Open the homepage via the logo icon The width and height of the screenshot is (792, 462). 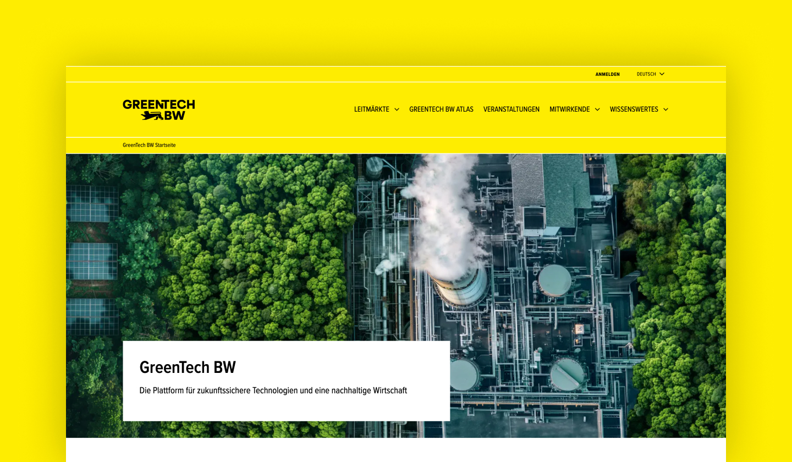[x=158, y=109]
